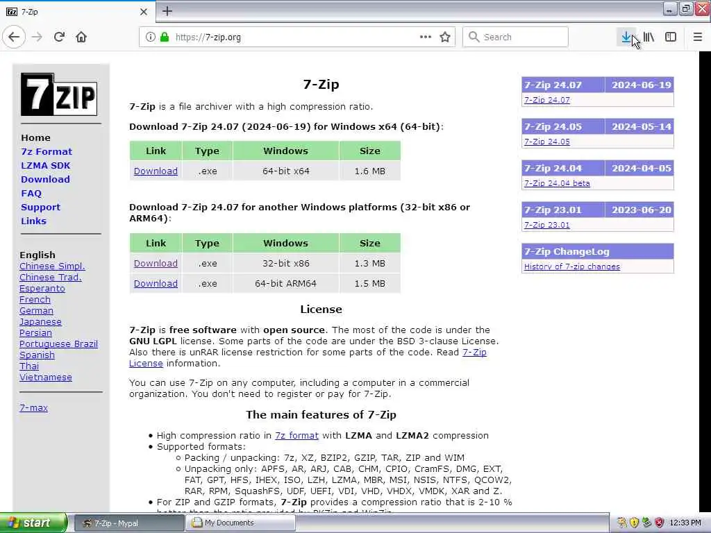
Task: Click the 1.6 MB size cell
Action: pyautogui.click(x=370, y=171)
